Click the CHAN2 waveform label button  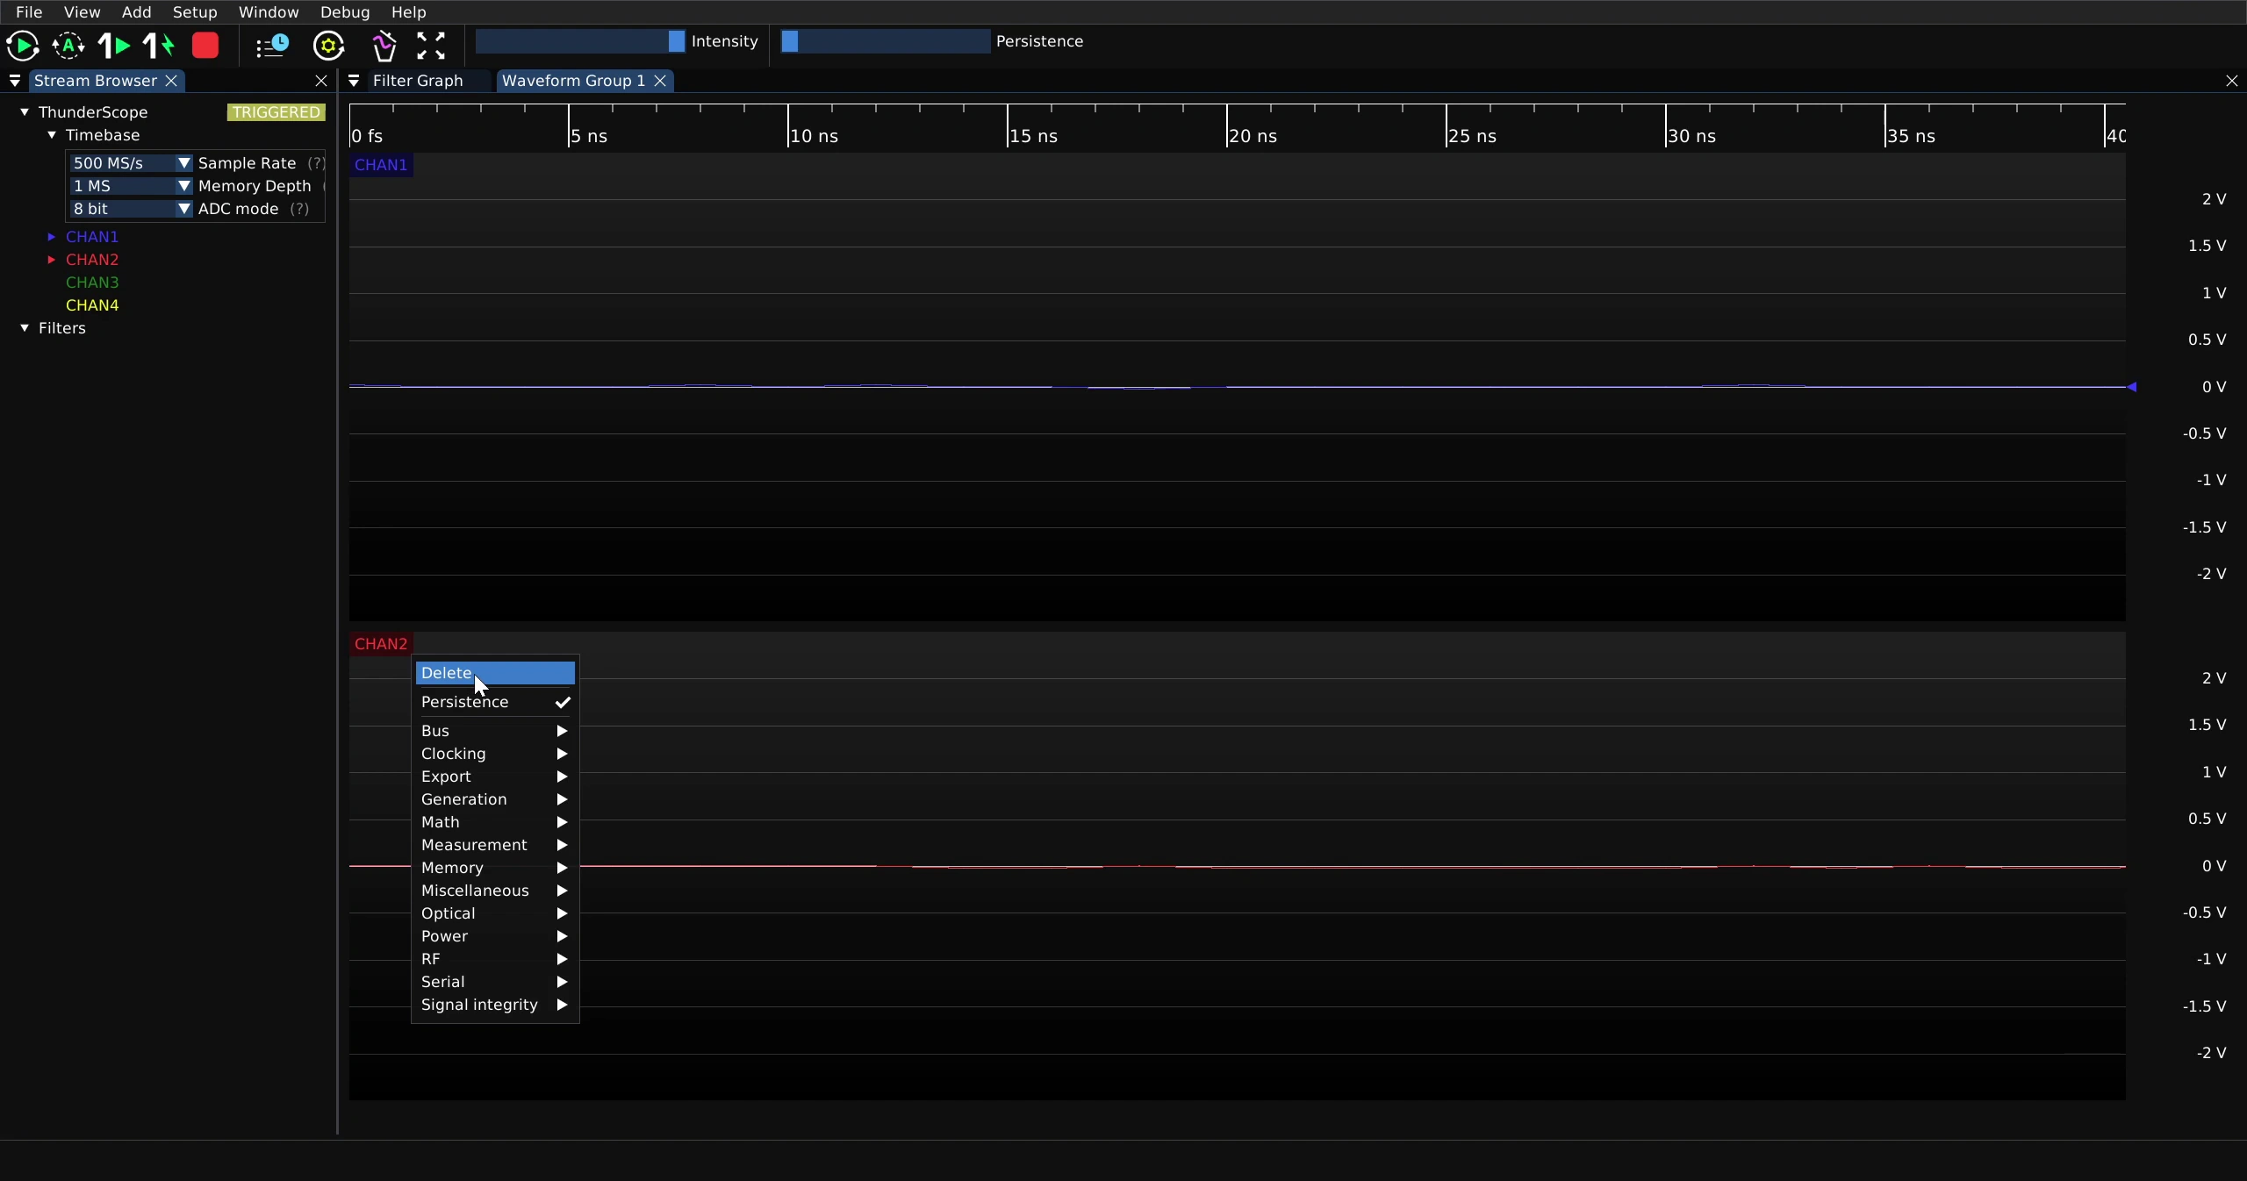click(381, 644)
